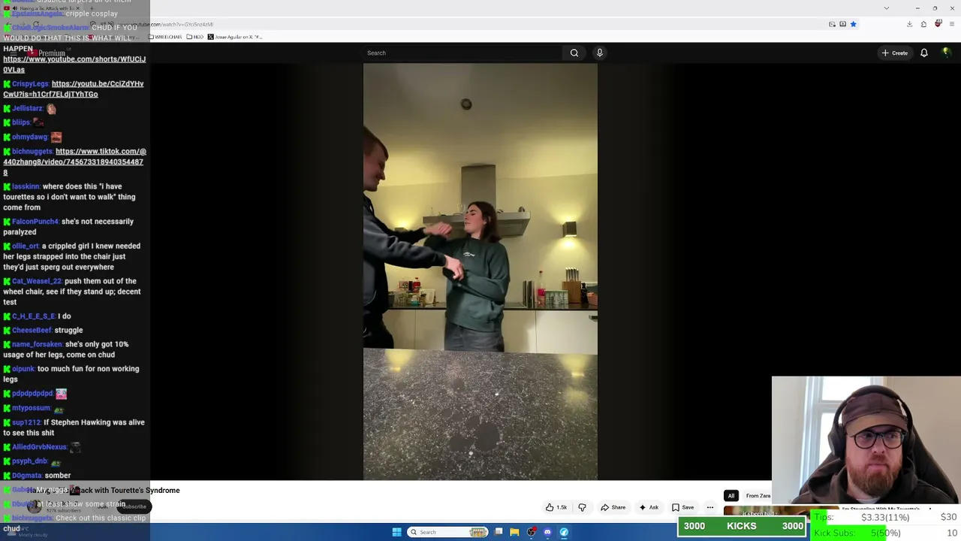Screen dimensions: 961x541
Task: Click the Windows taskbar search box
Action: point(448,532)
